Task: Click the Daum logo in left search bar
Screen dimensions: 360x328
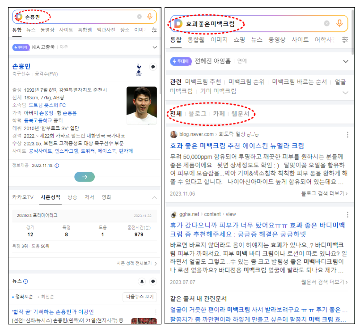Action: point(19,17)
